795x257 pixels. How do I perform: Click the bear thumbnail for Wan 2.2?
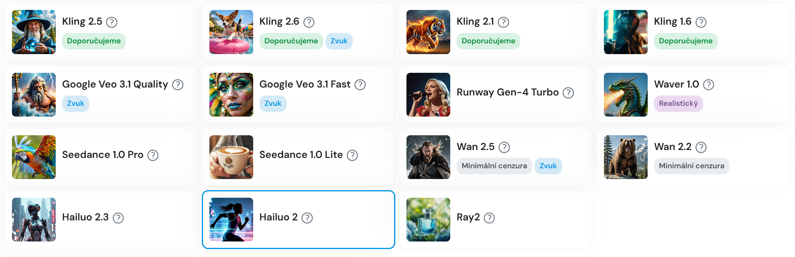click(x=626, y=157)
